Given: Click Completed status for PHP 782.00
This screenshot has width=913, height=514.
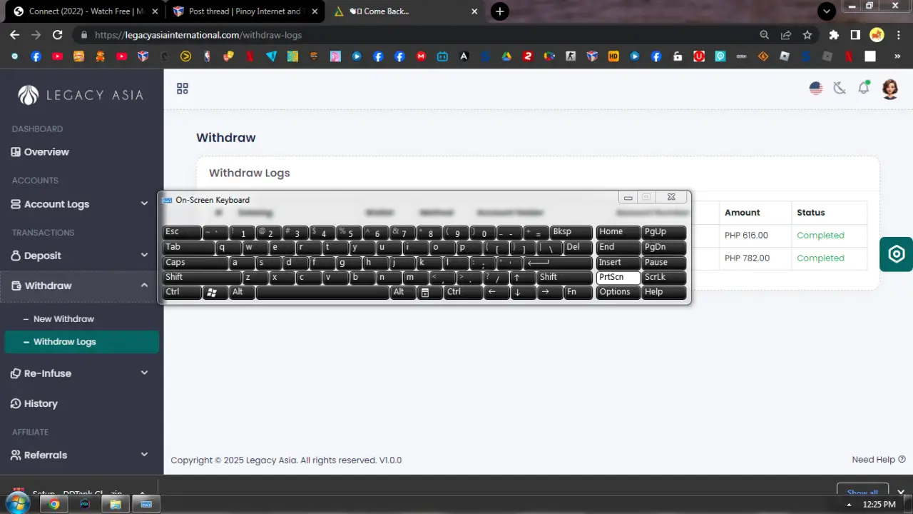Looking at the screenshot, I should point(820,258).
